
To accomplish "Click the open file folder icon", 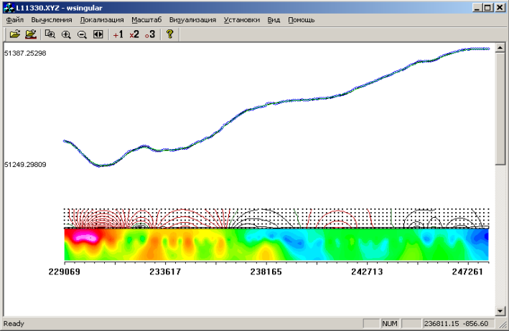I will (14, 34).
